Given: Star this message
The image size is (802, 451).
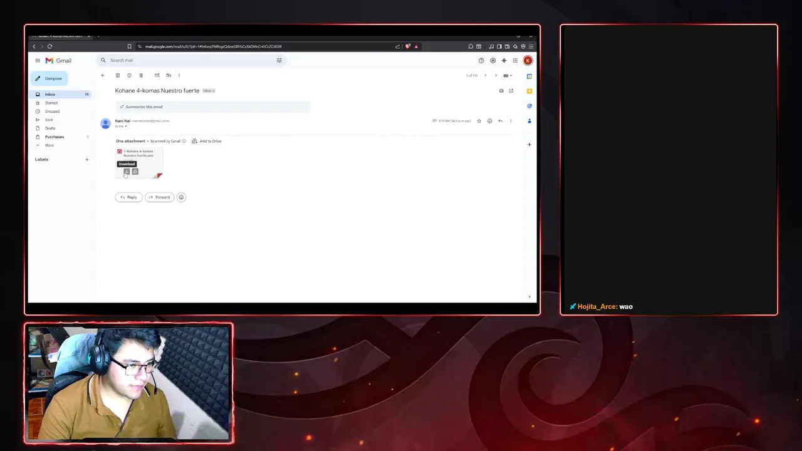Looking at the screenshot, I should click(479, 121).
